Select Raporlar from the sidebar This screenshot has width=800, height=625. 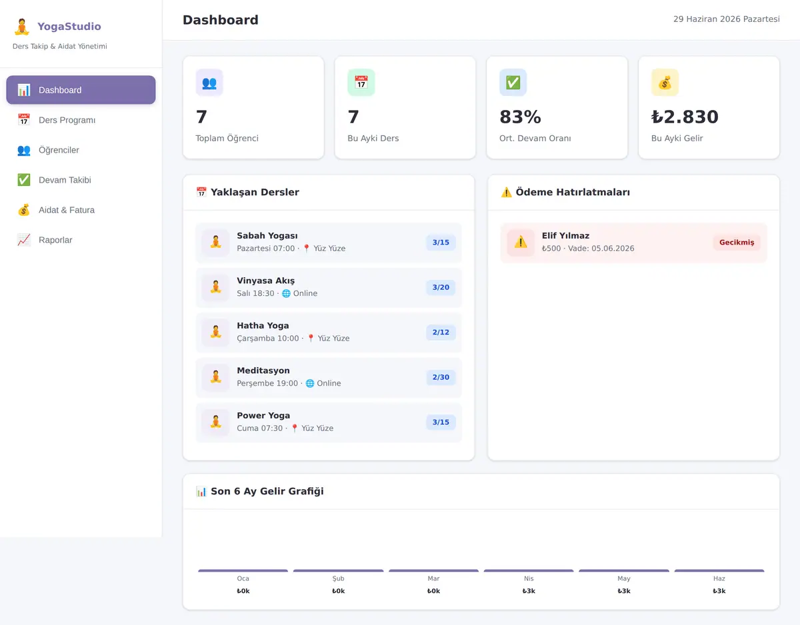point(81,240)
